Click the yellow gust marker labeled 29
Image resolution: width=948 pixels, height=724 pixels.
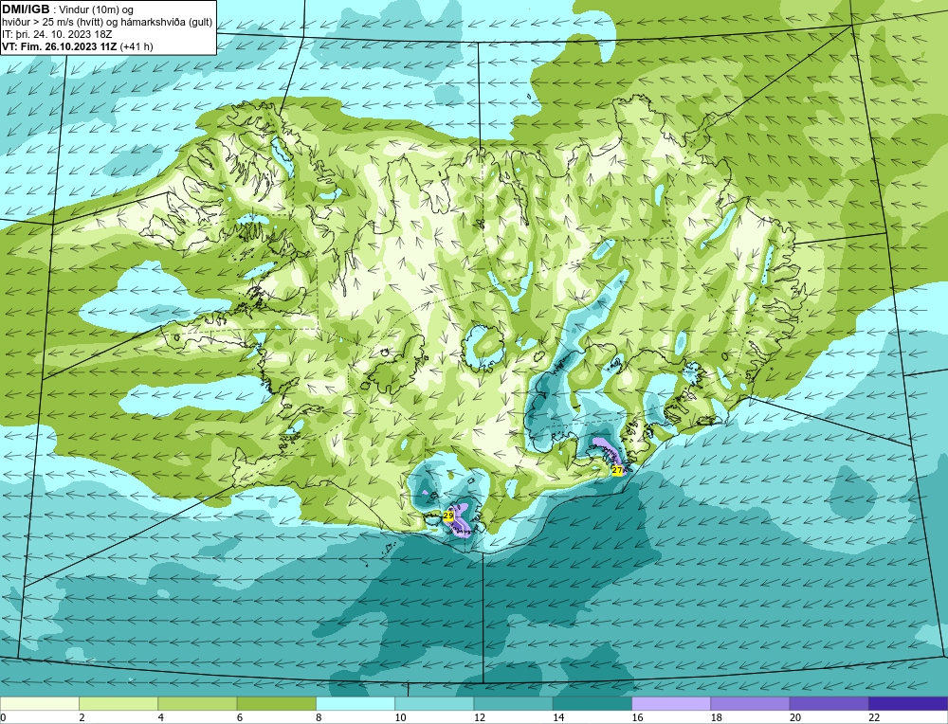(x=448, y=516)
